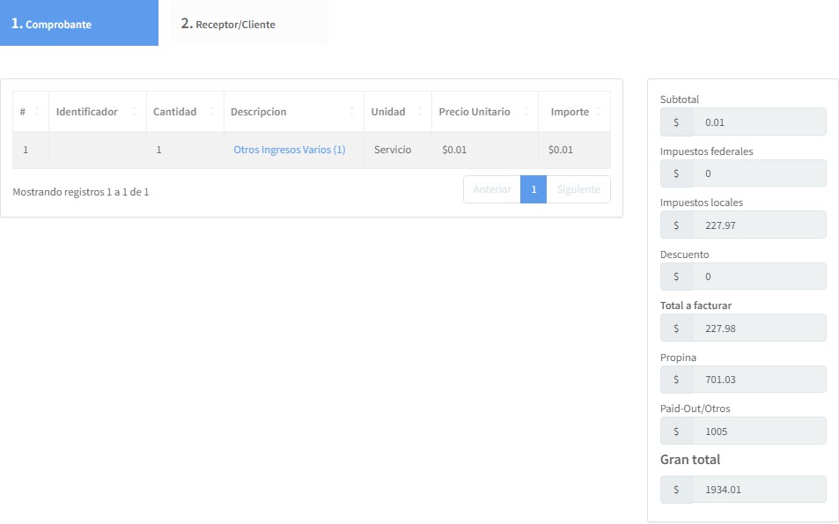Click the Total a facturar field

(x=759, y=328)
